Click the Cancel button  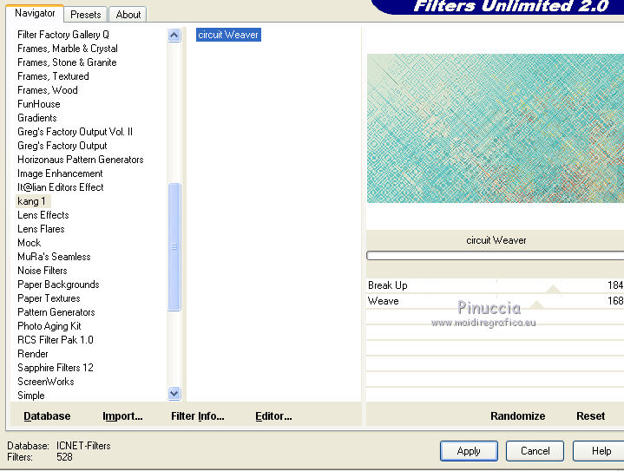click(535, 451)
